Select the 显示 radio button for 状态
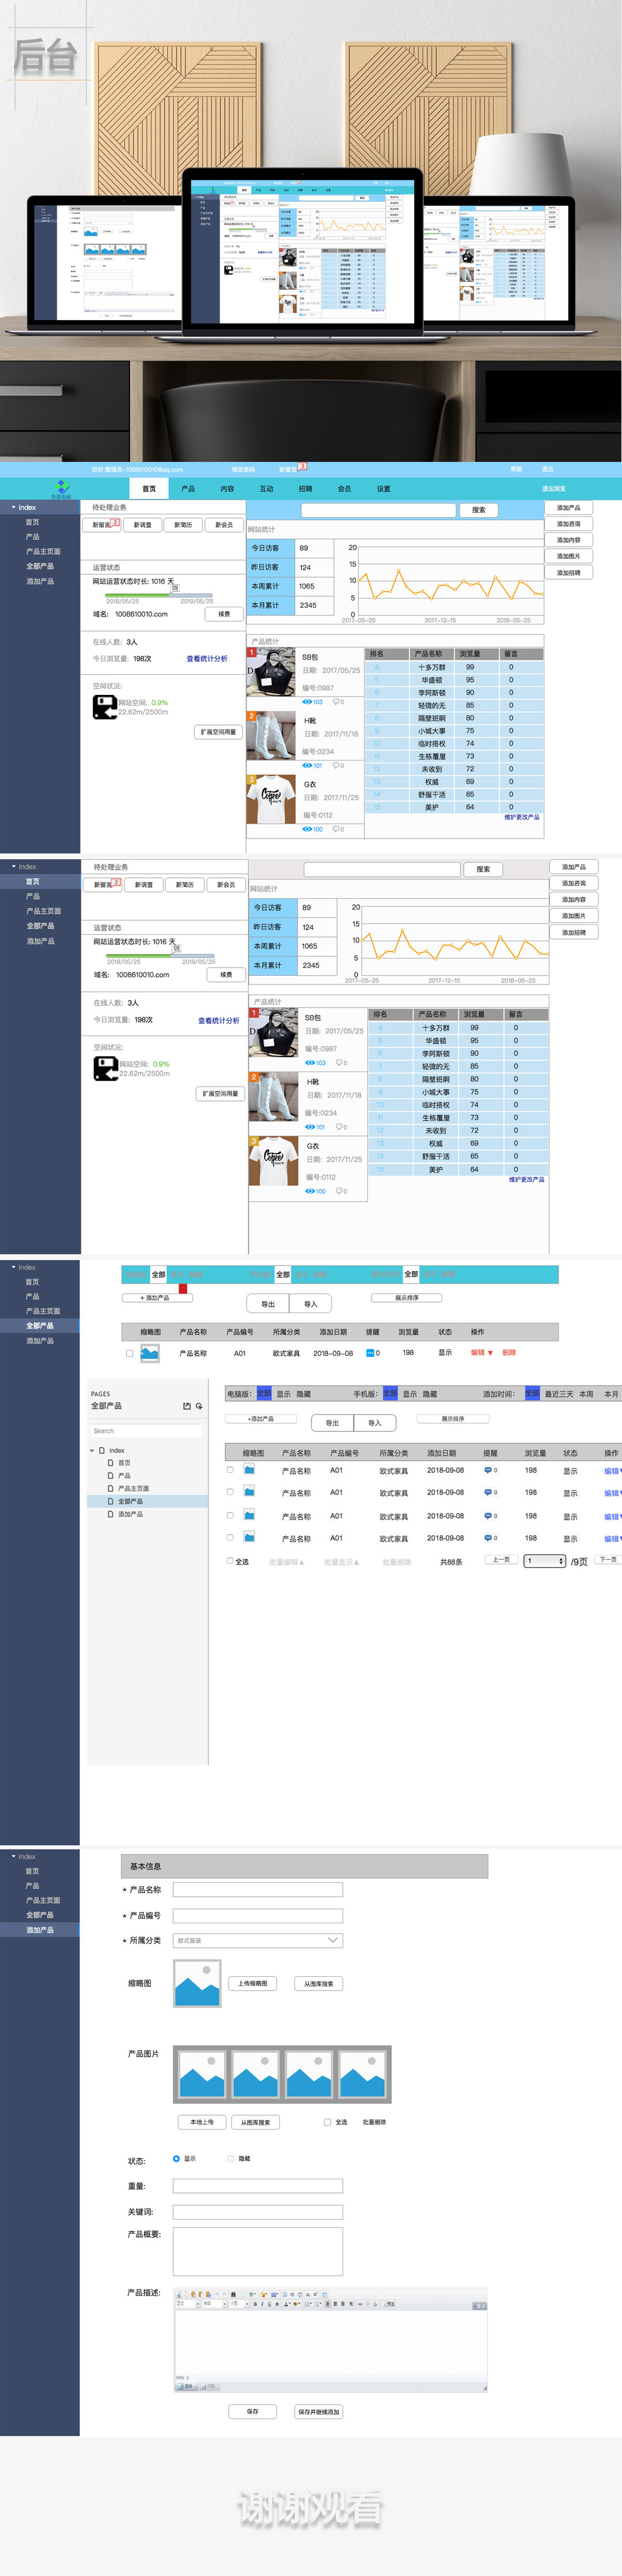The width and height of the screenshot is (622, 2576). coord(177,2159)
